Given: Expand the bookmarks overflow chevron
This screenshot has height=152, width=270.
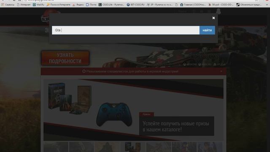Looking at the screenshot, I should (267, 5).
